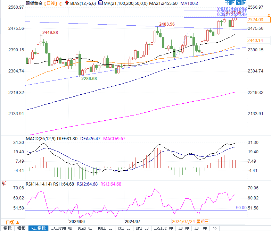Click the 2024/07 date axis label
Viewport: 271px width, 231px height.
click(x=133, y=222)
